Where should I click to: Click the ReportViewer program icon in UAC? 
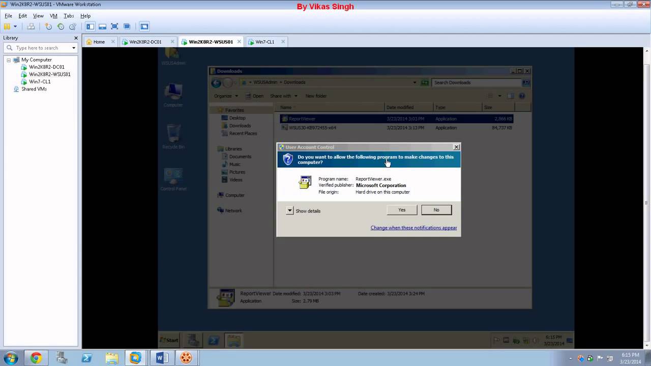pyautogui.click(x=305, y=182)
